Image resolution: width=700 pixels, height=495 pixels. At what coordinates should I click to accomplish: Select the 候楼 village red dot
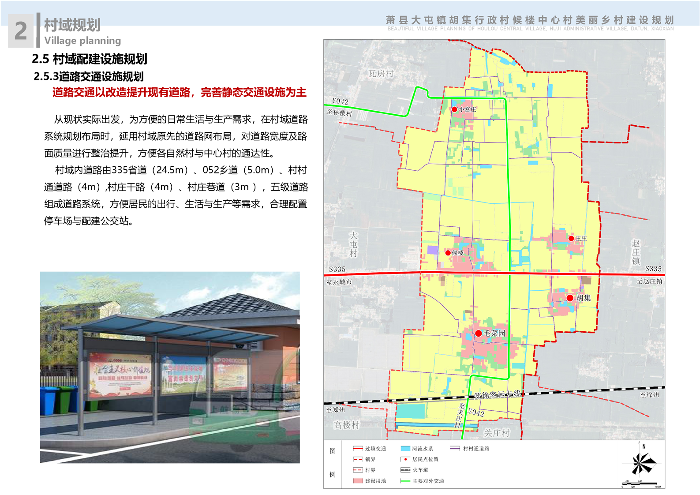click(448, 253)
